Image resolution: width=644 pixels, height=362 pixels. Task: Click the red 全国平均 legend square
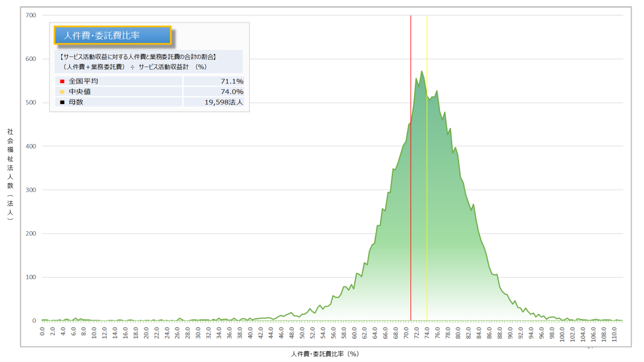(62, 81)
